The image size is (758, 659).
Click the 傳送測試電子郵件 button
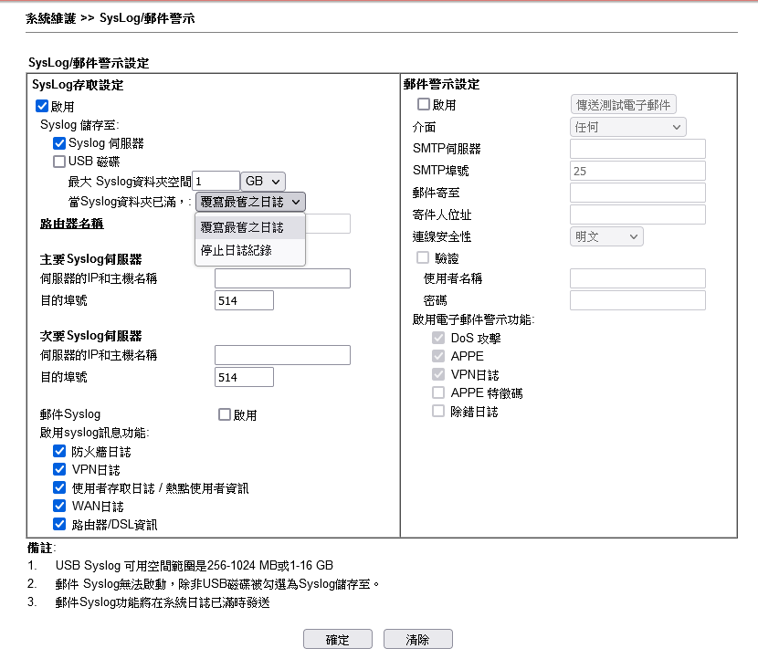point(624,105)
